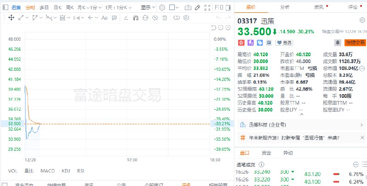Open the 资讯 news tab
This screenshot has height=186, width=367.
coord(319,7)
